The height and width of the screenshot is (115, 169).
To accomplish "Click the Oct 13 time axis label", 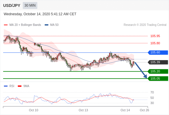I will [x=83, y=110].
